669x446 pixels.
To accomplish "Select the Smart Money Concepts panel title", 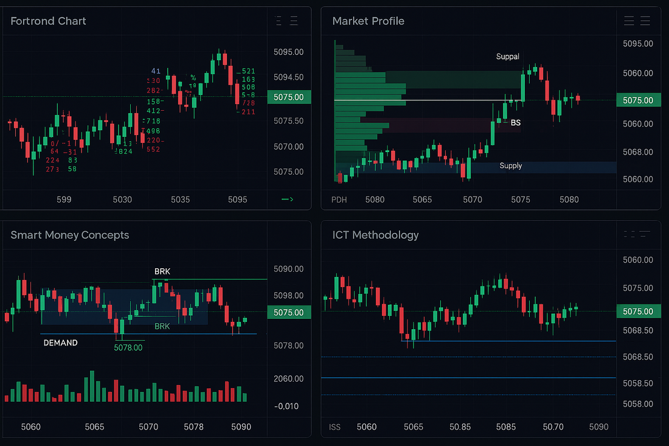I will point(70,235).
